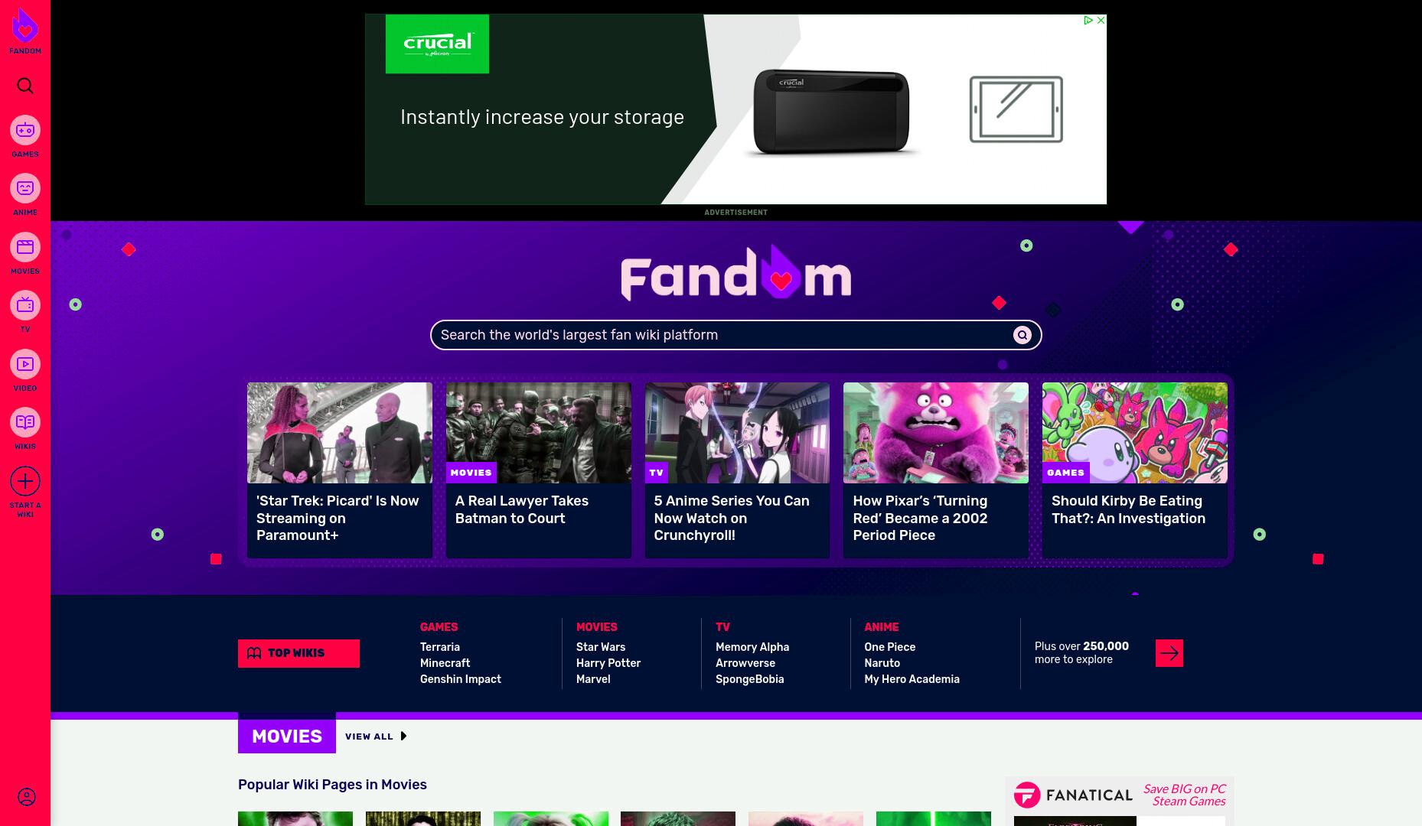This screenshot has height=826, width=1422.
Task: Open the ANIME heading in top wikis
Action: (x=882, y=627)
